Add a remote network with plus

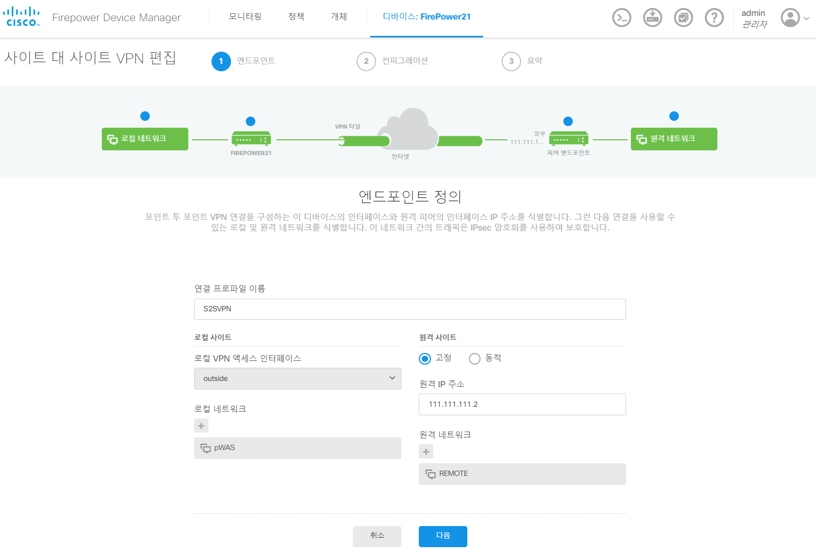[x=426, y=452]
